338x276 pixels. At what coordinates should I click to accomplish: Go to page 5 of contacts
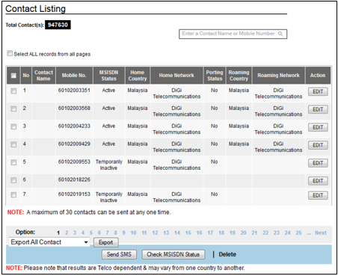[91, 233]
